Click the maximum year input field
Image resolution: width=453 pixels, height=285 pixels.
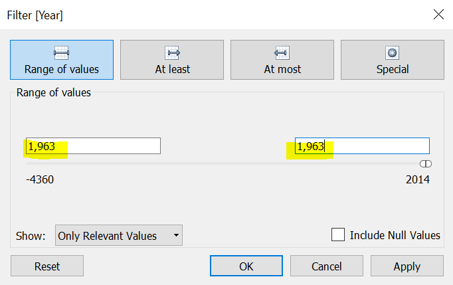[362, 146]
